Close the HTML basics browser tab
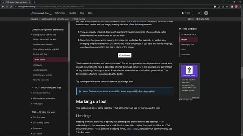This screenshot has height=136, width=243. (29, 2)
